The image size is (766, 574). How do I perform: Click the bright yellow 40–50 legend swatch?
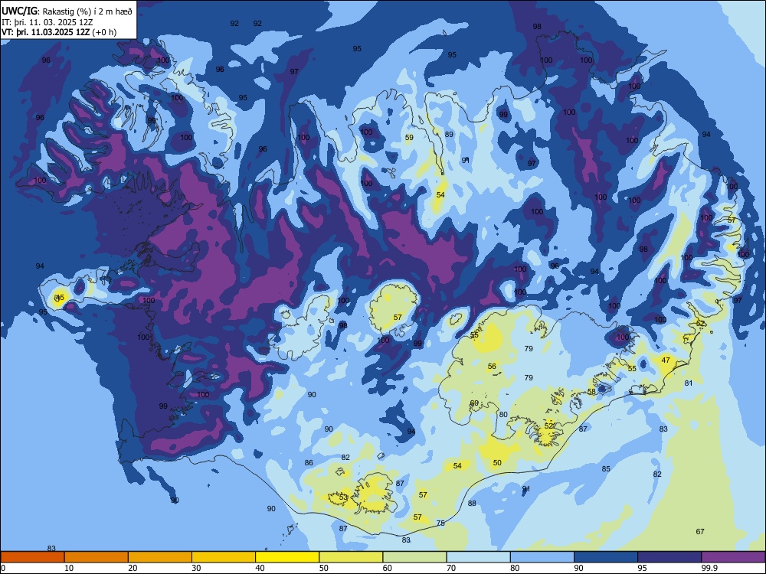[287, 557]
